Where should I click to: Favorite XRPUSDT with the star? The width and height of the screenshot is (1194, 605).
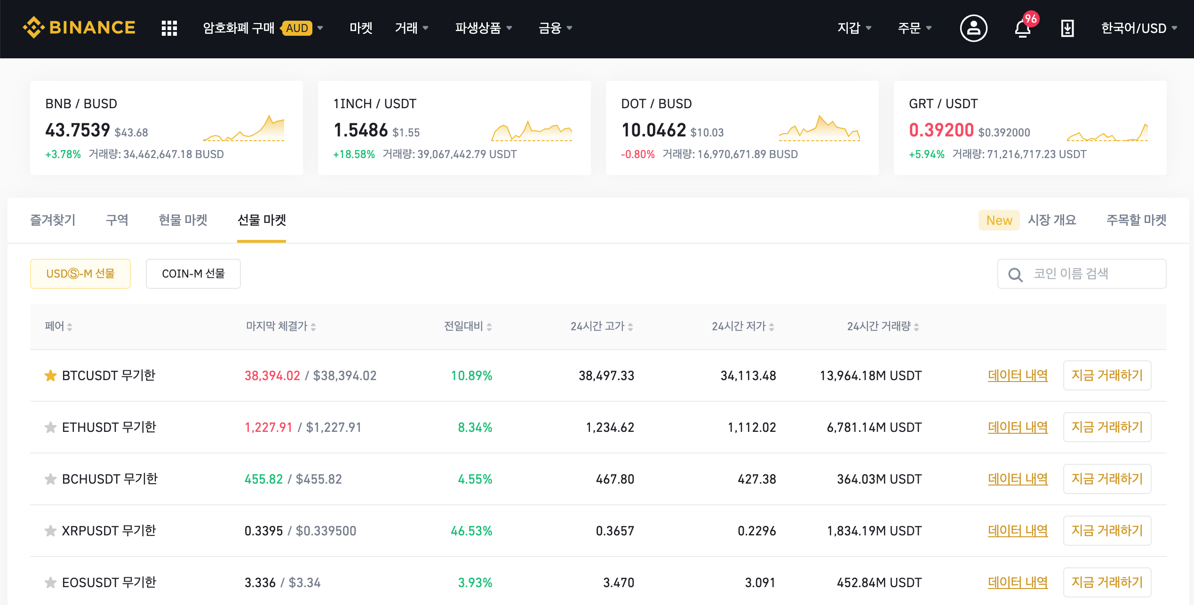click(x=50, y=531)
